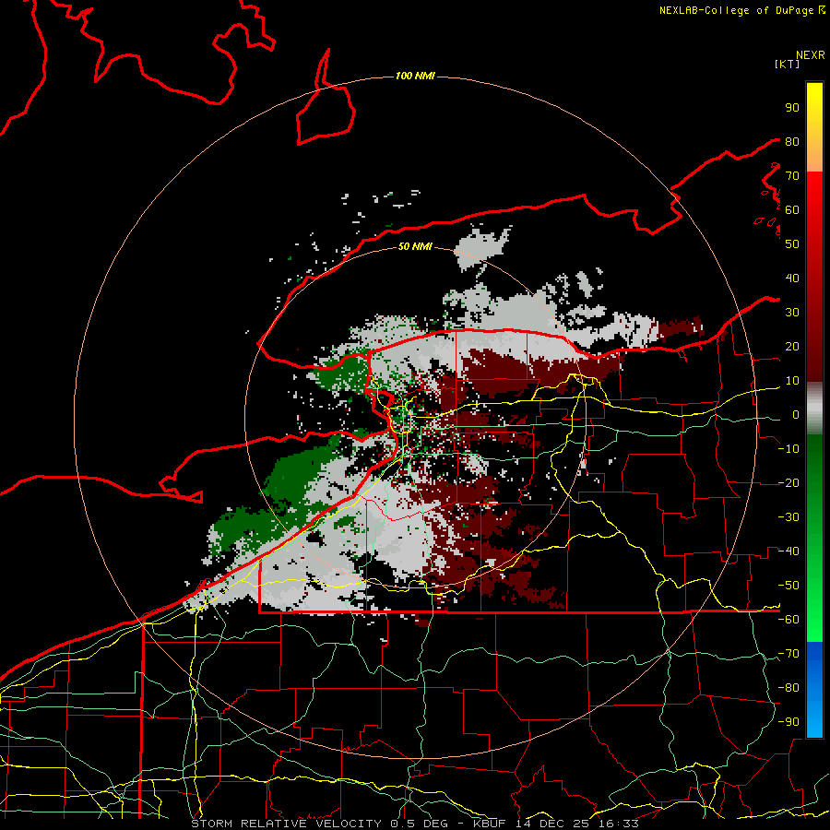The height and width of the screenshot is (830, 830).
Task: Click the "-50" value on the velocity scale
Action: tap(788, 586)
